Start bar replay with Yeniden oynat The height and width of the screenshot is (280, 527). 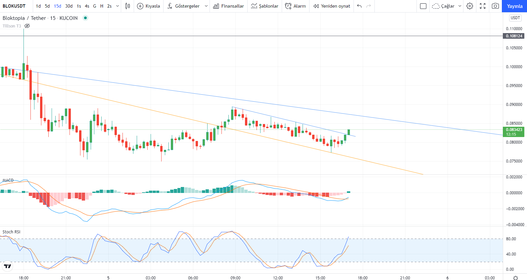pyautogui.click(x=332, y=6)
